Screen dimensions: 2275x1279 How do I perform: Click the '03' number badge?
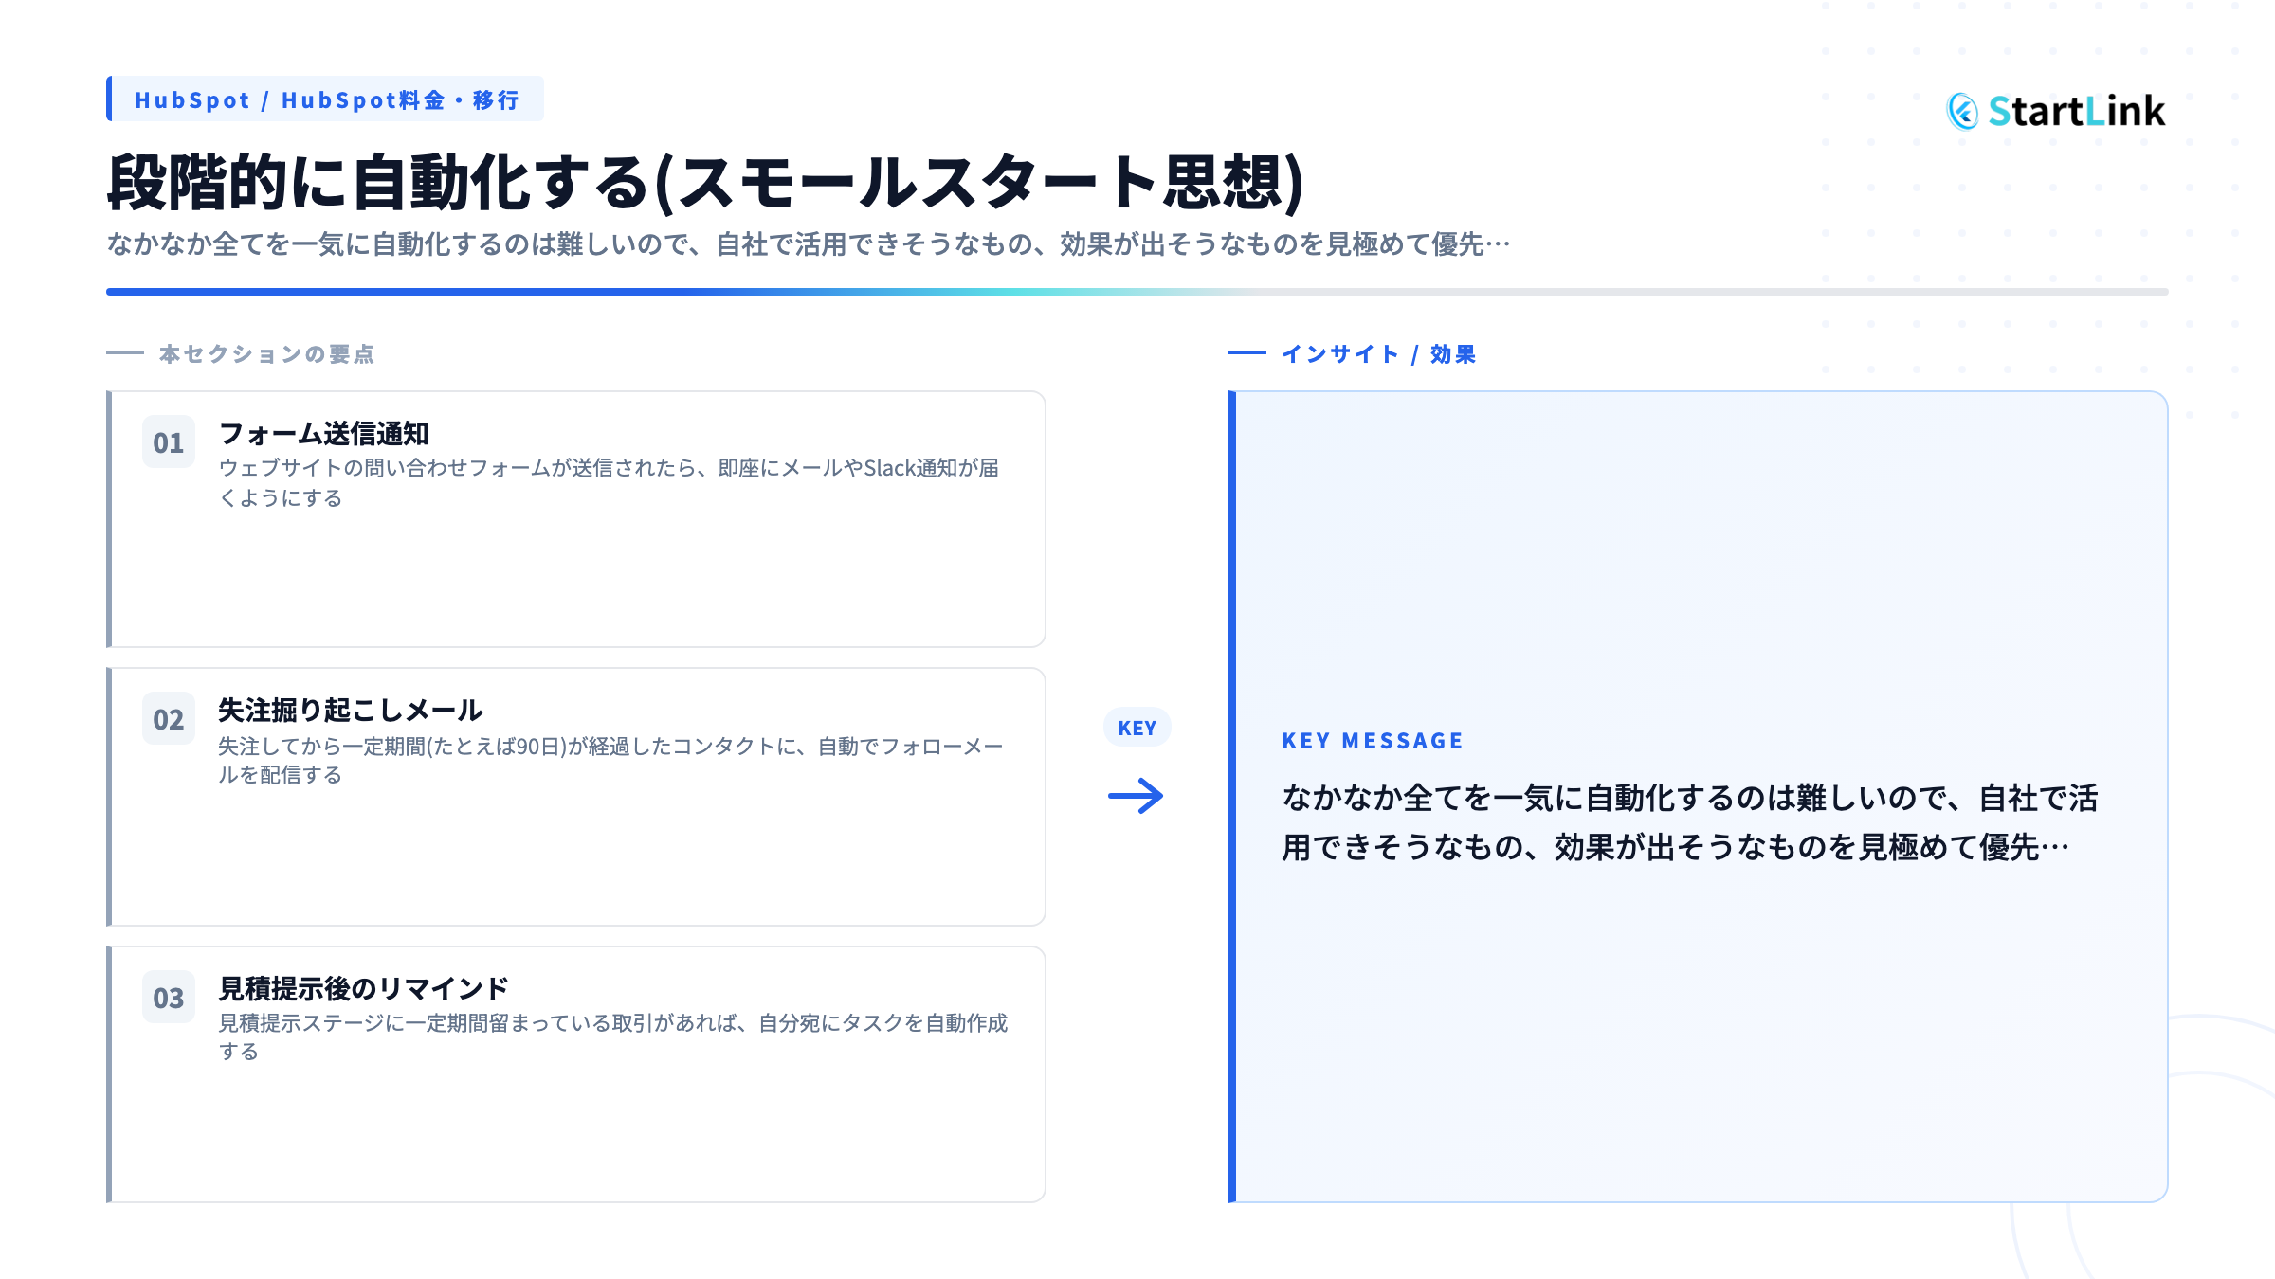click(169, 998)
